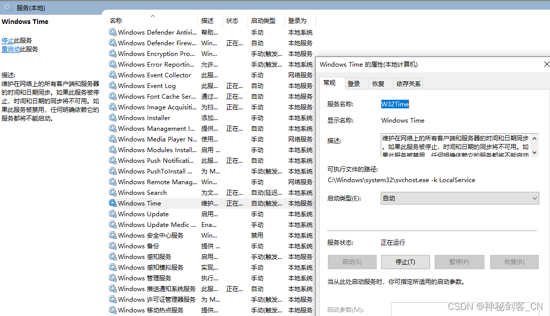Screen dimensions: 550x316
Task: Click gear icon beside Windows Event Log
Action: [113, 85]
